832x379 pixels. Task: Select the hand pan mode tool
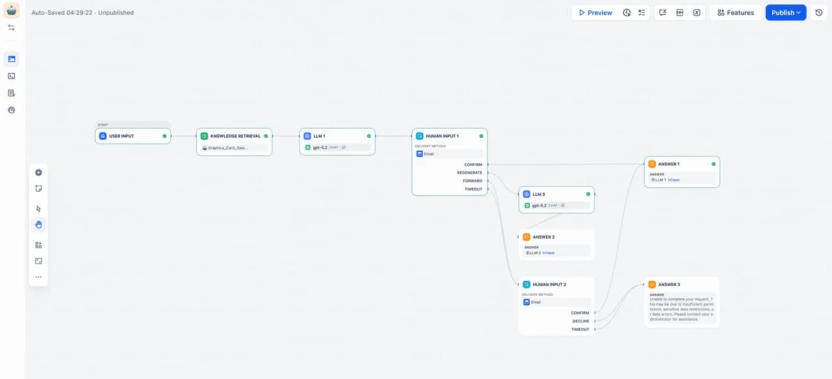click(38, 225)
